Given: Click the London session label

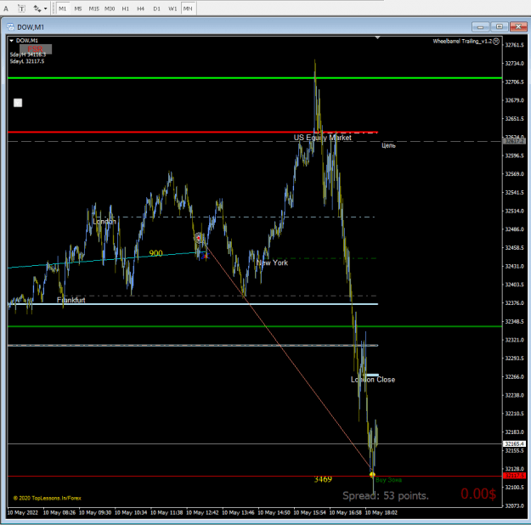Looking at the screenshot, I should 105,222.
